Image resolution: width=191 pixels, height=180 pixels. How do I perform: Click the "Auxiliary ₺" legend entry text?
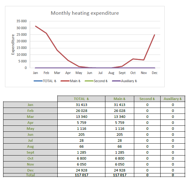click(x=129, y=81)
